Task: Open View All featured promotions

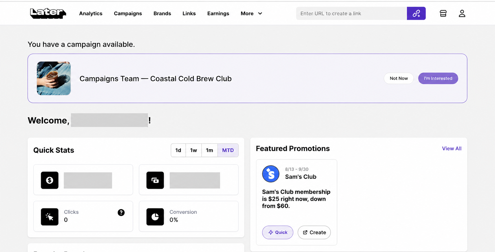Action: 452,148
